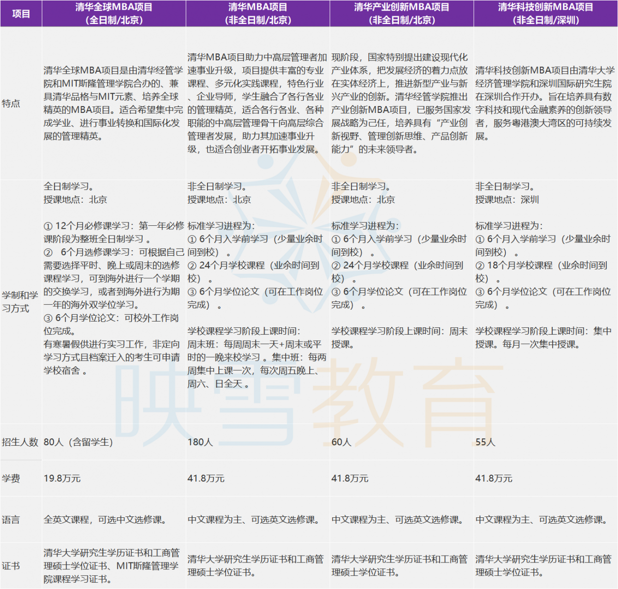Select description starting "清华科技创新MBA项目由清华大学"

click(545, 104)
